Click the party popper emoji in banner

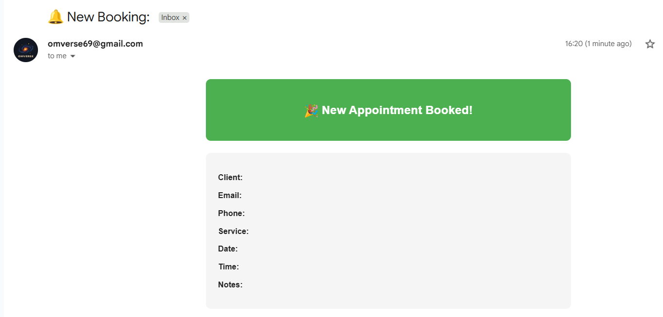coord(311,111)
